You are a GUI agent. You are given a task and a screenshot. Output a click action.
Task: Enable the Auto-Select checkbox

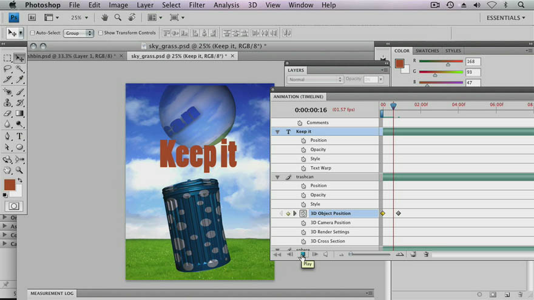coord(32,33)
